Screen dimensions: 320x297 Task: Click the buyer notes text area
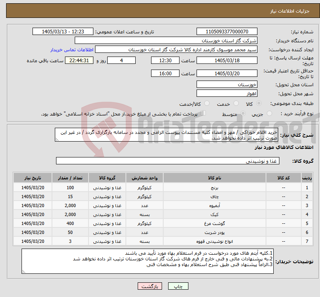[x=147, y=261]
